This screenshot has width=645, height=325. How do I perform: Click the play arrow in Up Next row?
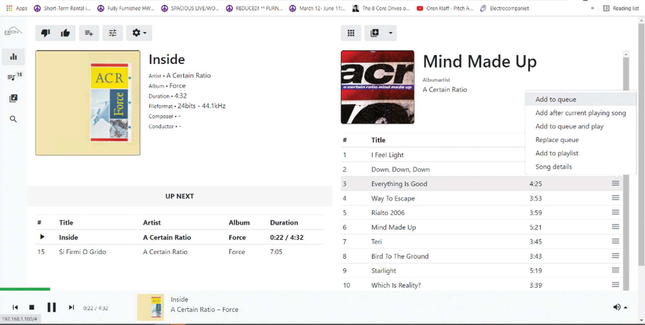coord(42,237)
